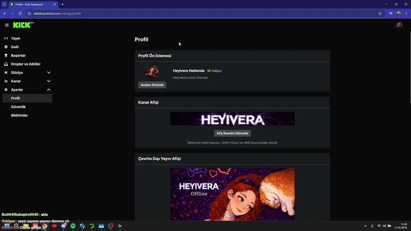This screenshot has height=231, width=411.
Task: Click the Minimum resim boyutu hint text
Action: pos(232,143)
